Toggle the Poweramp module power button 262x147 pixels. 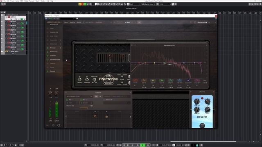point(47,52)
